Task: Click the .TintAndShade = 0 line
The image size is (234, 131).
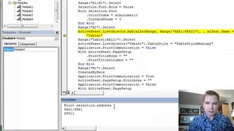Action: coord(104,19)
